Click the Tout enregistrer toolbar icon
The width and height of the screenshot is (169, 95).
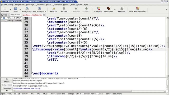40,8
